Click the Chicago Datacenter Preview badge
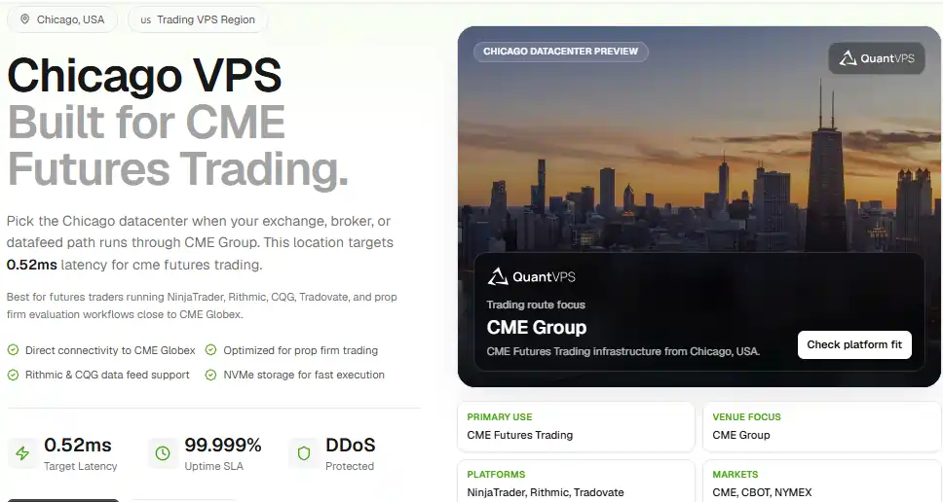Viewport: 943px width, 502px height. 560,52
